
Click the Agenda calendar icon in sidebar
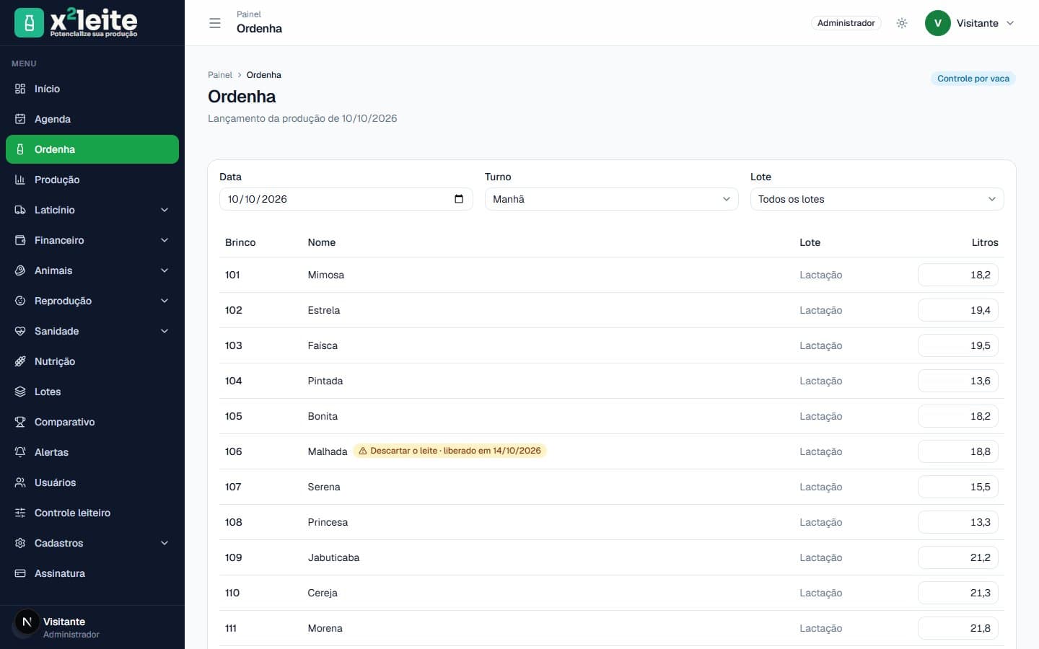[20, 119]
